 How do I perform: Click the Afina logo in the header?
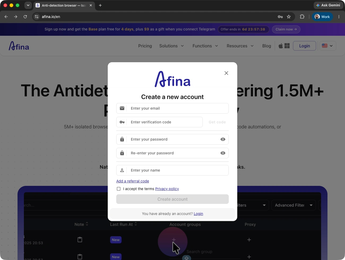coord(19,46)
